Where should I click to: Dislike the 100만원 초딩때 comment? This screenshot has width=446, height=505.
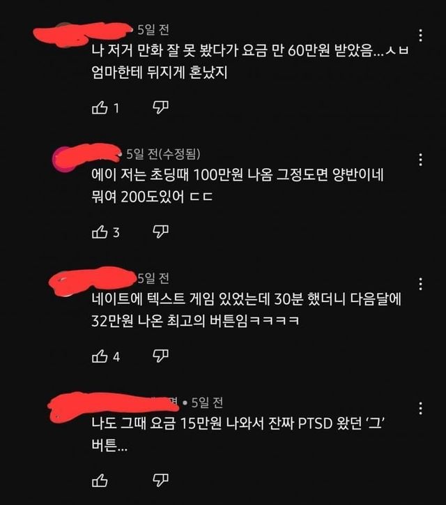tap(160, 232)
